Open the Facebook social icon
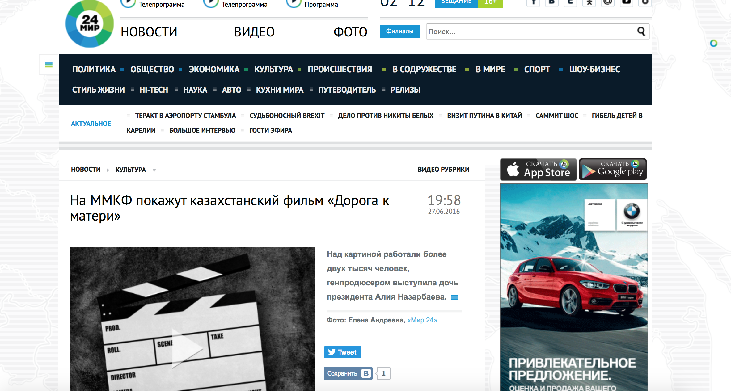731x391 pixels. coord(533,2)
